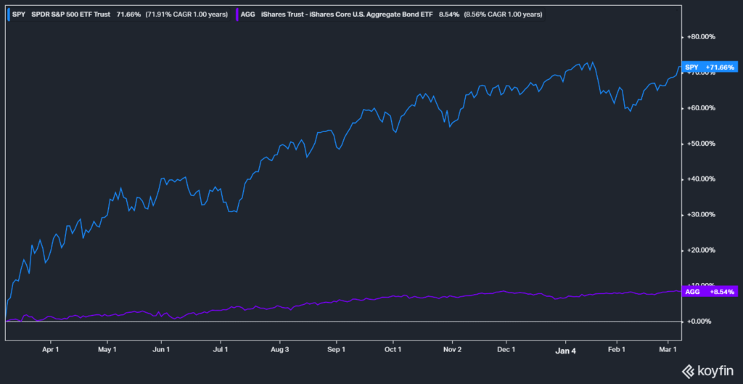
Task: Click the Dec 1 date label
Action: [506, 349]
